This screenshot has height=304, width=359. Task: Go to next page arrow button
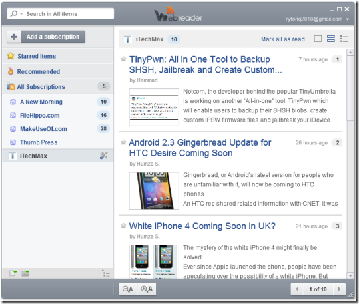[x=339, y=289]
